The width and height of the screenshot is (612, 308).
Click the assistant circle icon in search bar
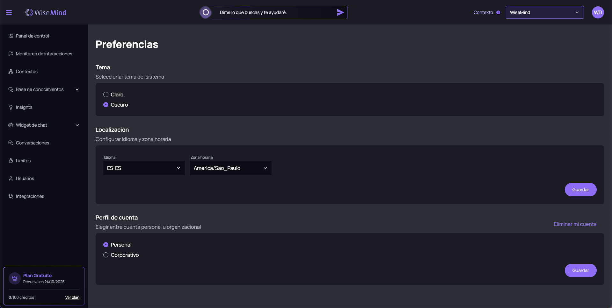coord(206,12)
